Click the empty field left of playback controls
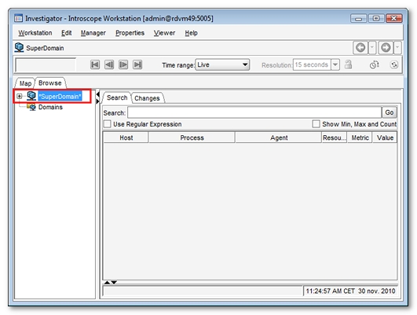This screenshot has height=315, width=417. pos(46,64)
